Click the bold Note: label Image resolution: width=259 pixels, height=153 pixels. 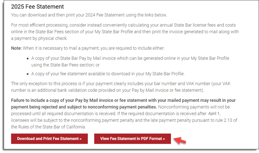[x=16, y=48]
